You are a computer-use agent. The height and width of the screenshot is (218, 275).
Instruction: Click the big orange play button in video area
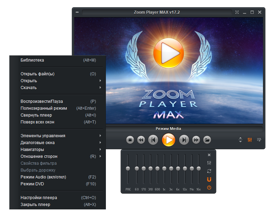click(x=167, y=53)
